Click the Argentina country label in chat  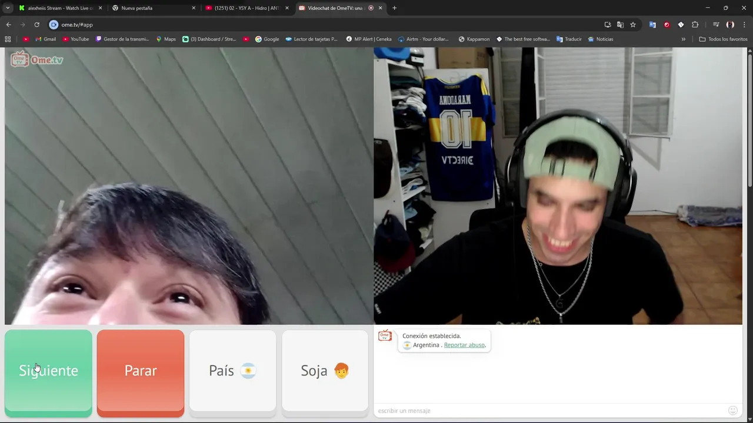click(426, 345)
